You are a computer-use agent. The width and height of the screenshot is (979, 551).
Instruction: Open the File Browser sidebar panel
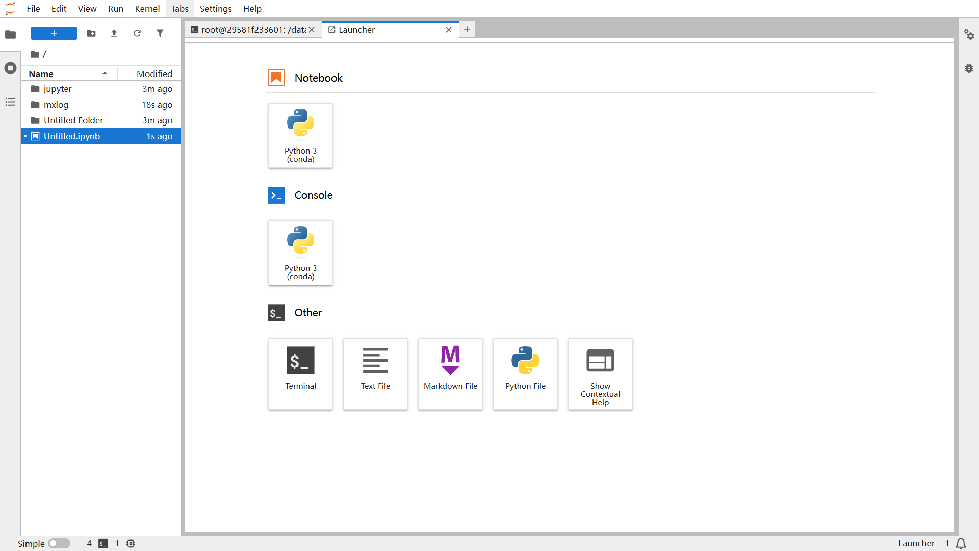click(x=10, y=34)
